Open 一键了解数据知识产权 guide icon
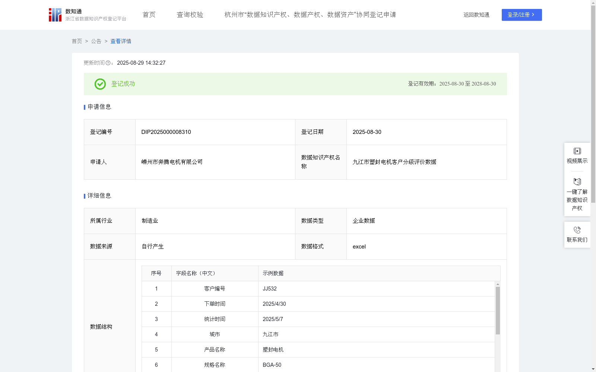Screen dimensions: 596x372 pyautogui.click(x=577, y=182)
